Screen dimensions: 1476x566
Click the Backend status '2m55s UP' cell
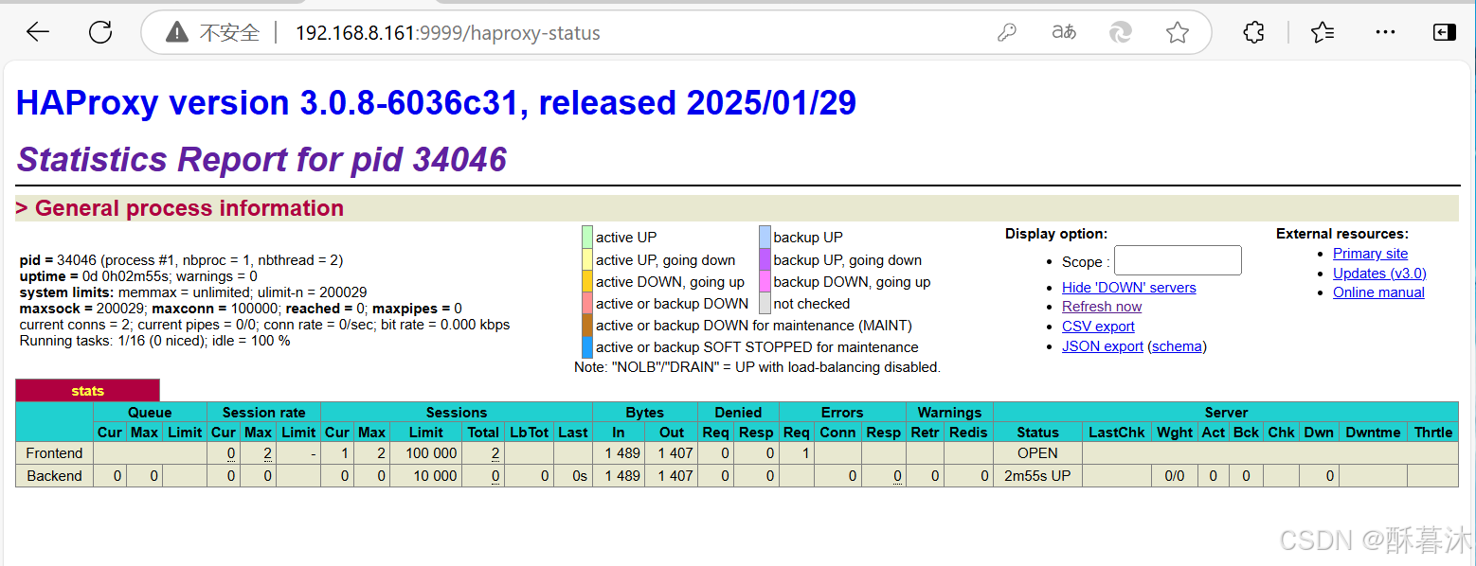pos(1037,476)
